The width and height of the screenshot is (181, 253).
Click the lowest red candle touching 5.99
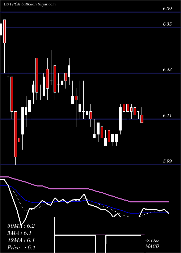point(16,134)
